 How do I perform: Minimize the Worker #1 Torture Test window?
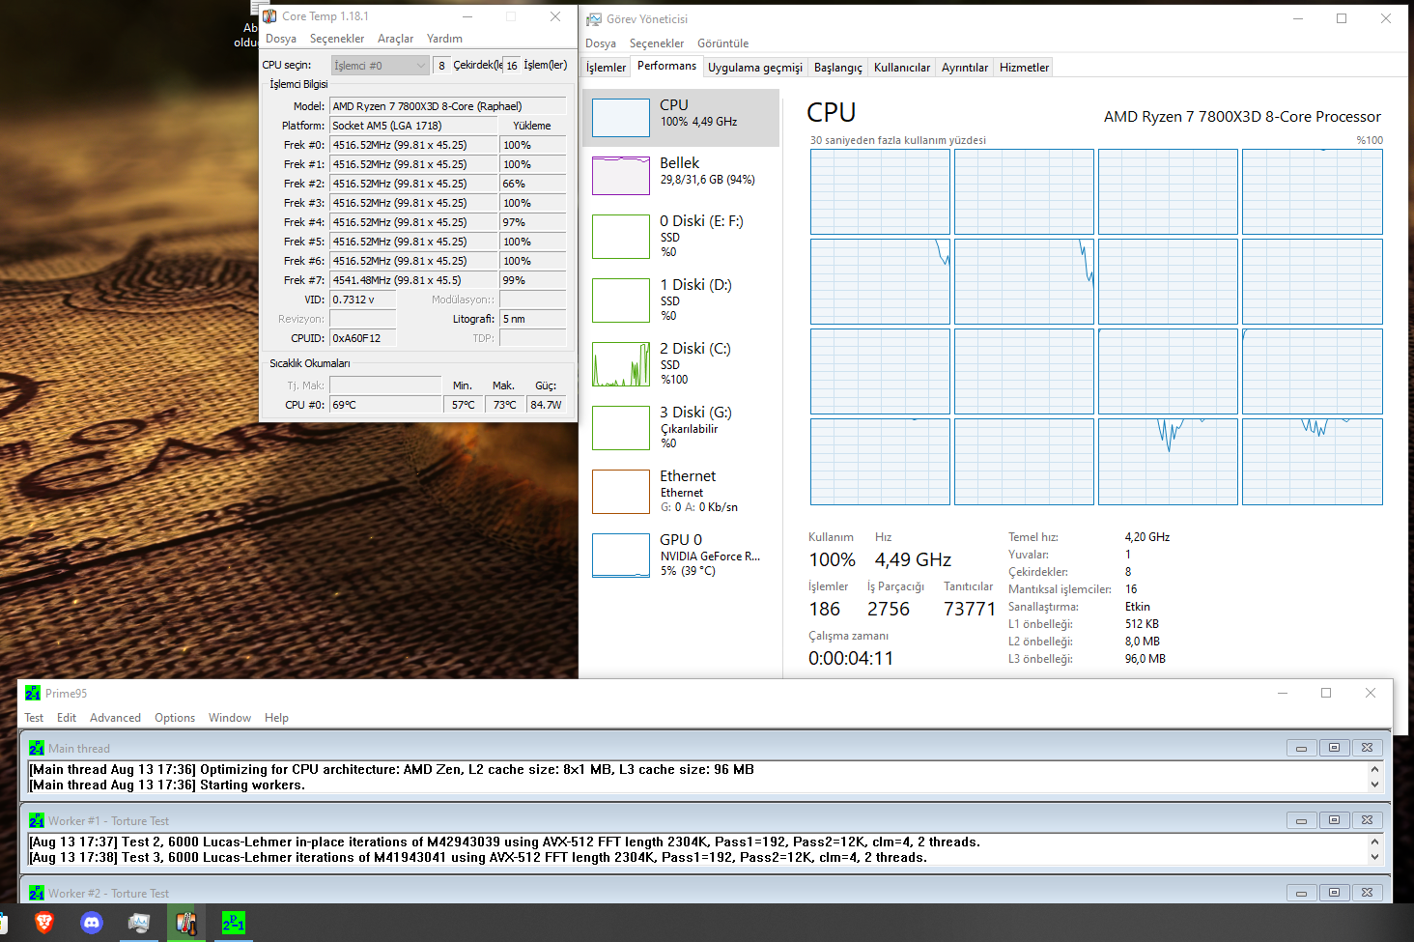(x=1301, y=820)
